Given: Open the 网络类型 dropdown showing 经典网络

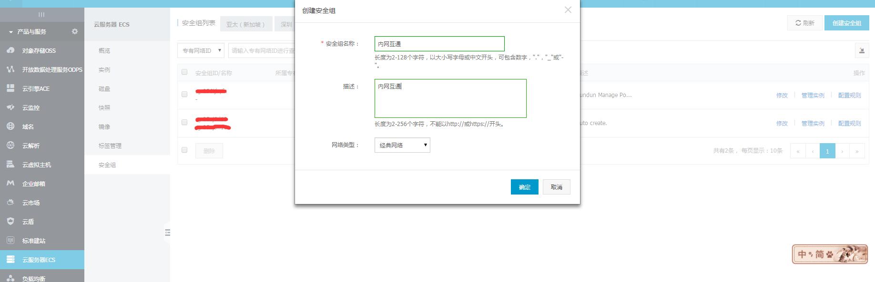Looking at the screenshot, I should 402,145.
